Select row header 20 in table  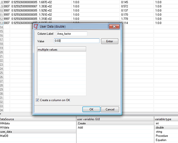2,52
